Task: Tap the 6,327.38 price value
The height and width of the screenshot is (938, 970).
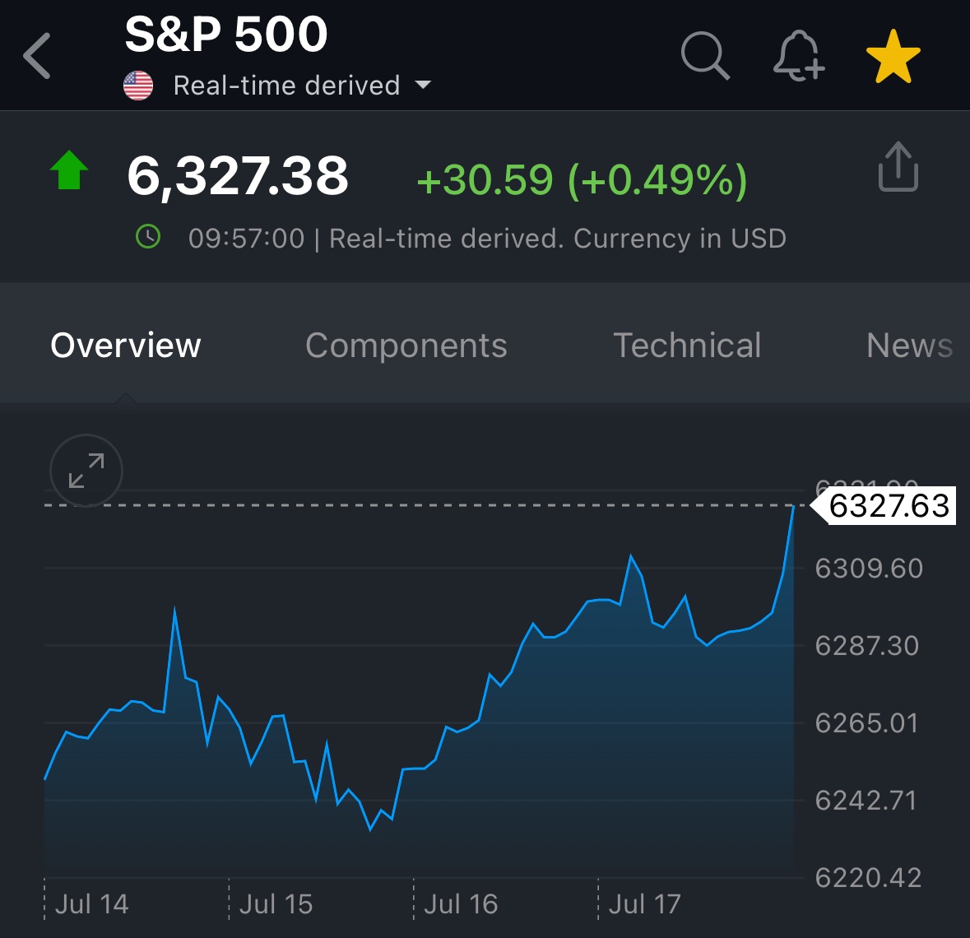Action: pos(238,176)
